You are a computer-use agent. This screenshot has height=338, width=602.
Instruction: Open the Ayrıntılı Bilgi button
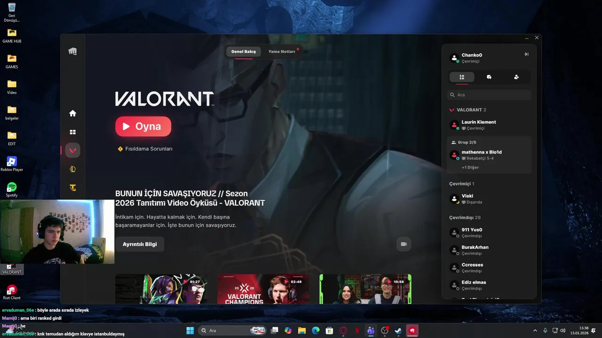[140, 244]
